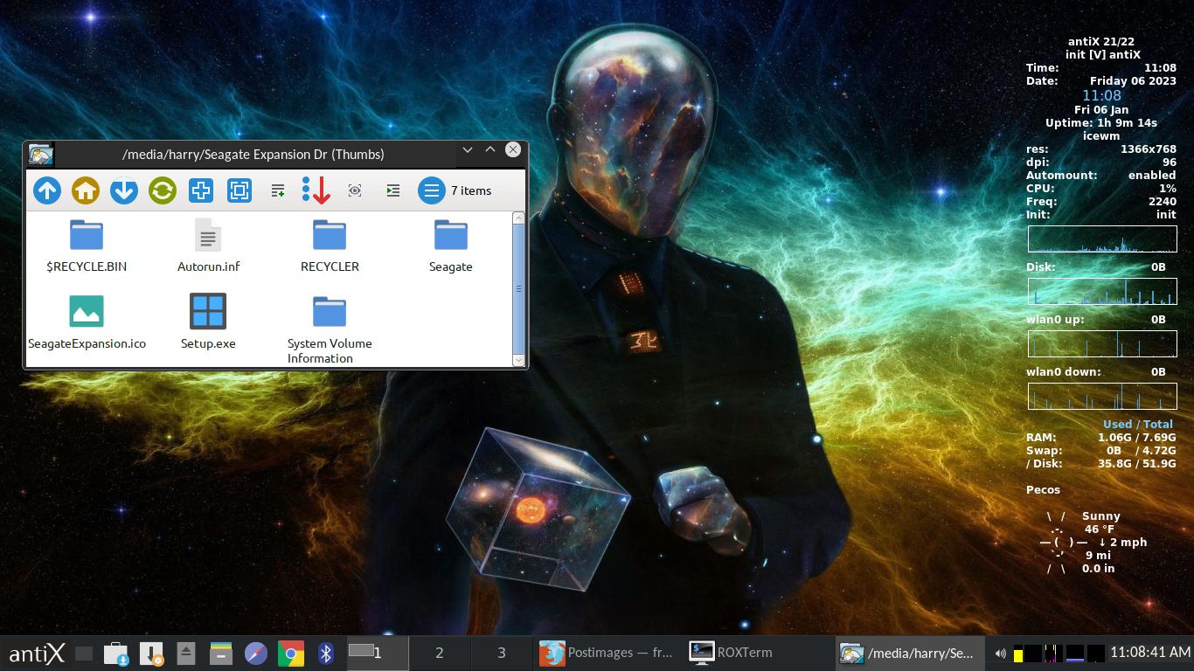1194x671 pixels.
Task: Select the RECYCLER folder
Action: tap(330, 235)
